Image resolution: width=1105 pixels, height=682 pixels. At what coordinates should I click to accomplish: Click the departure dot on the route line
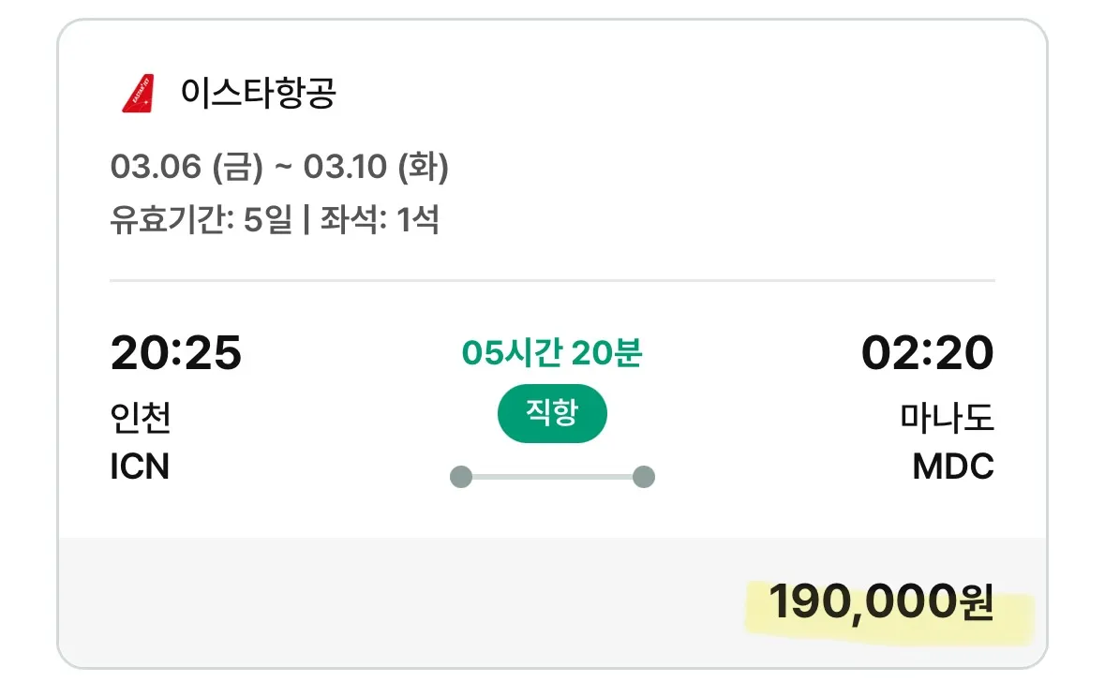click(461, 476)
